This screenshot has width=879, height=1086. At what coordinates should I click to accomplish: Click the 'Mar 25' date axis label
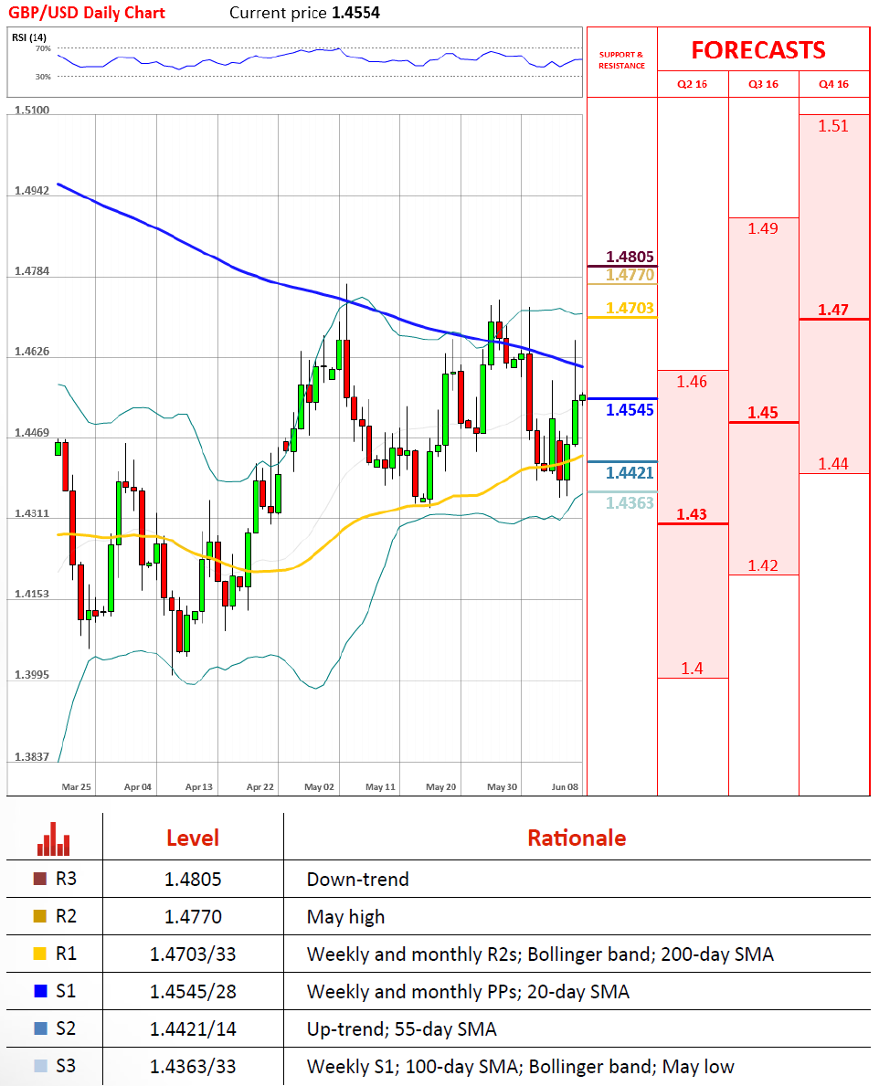click(x=76, y=786)
